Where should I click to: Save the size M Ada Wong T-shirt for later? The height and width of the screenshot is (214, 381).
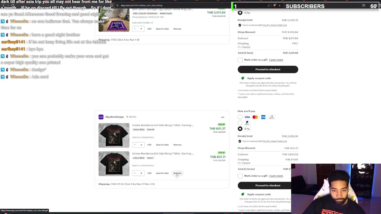point(162,145)
